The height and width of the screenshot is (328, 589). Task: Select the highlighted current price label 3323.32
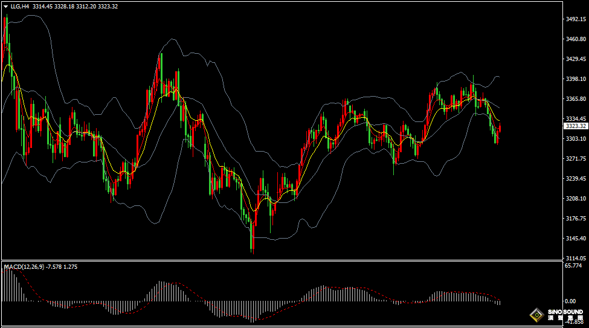point(576,126)
